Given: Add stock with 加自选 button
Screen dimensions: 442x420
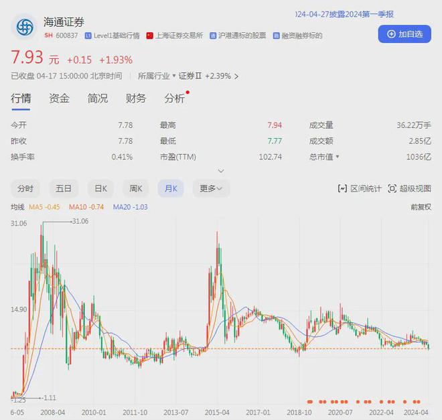Looking at the screenshot, I should coord(404,34).
